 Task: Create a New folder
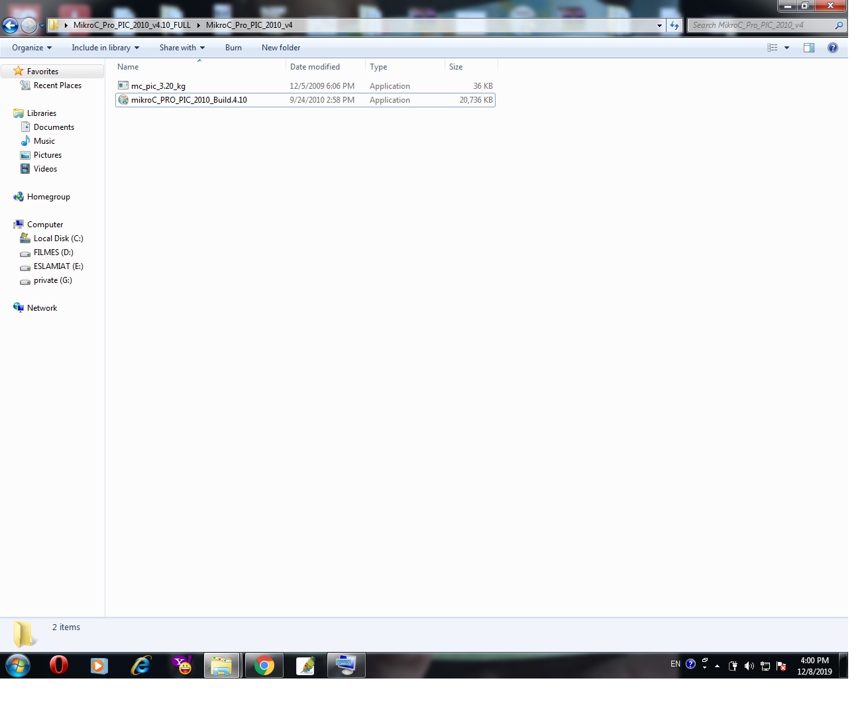[281, 48]
